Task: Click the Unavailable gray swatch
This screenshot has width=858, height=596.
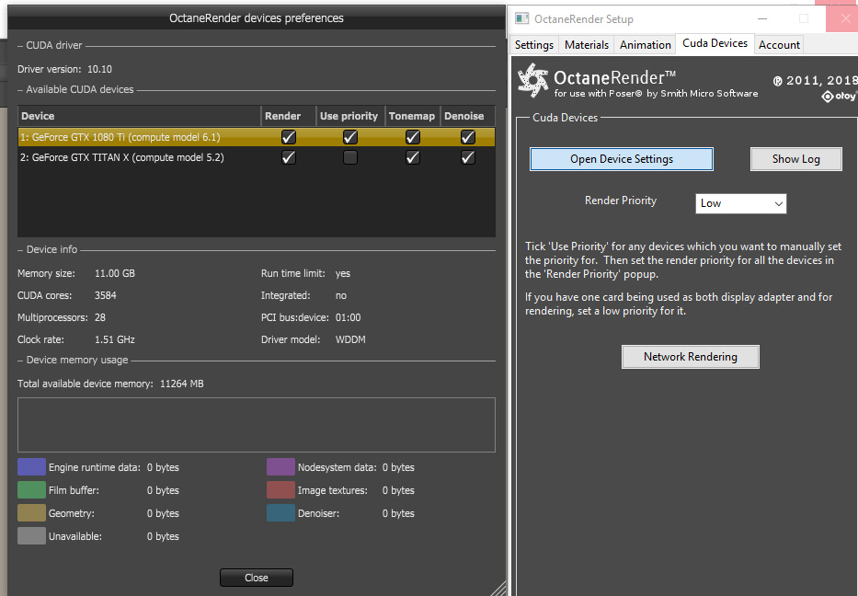Action: click(x=32, y=536)
